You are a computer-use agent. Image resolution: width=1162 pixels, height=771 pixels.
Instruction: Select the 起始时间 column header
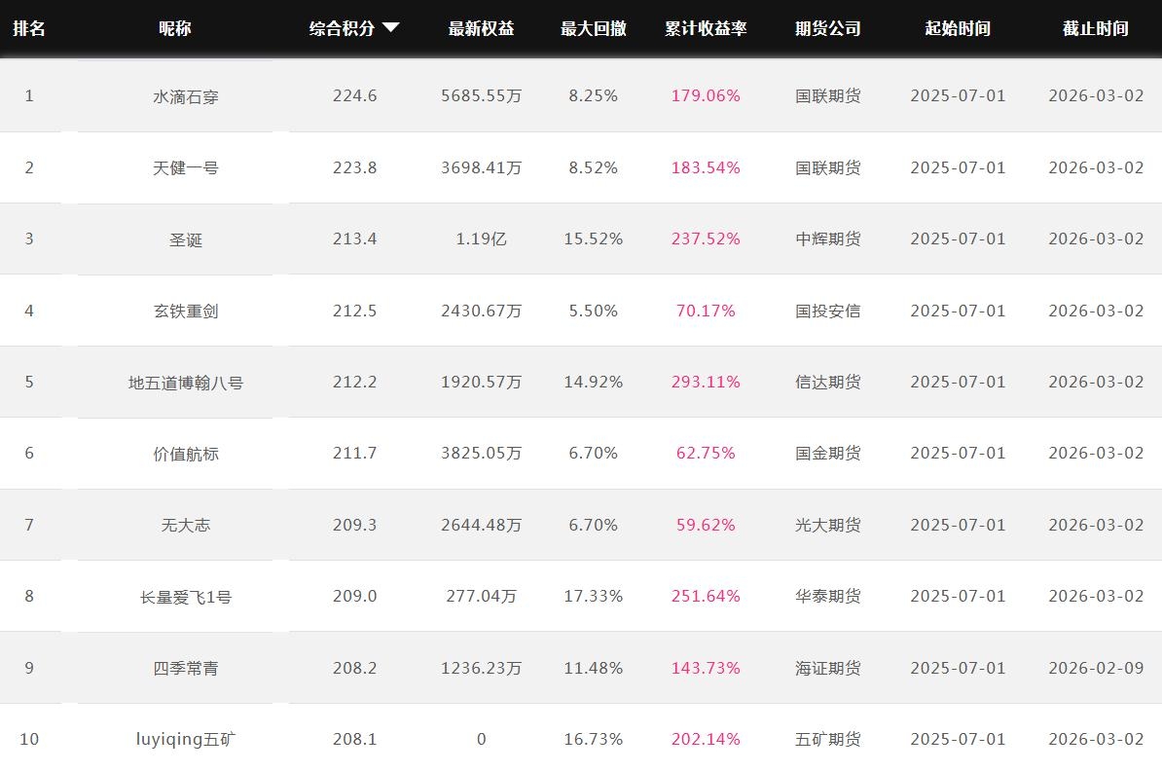point(958,28)
